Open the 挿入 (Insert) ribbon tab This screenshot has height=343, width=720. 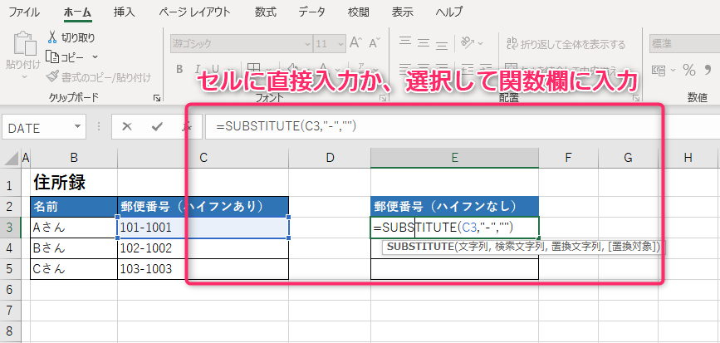pos(124,12)
